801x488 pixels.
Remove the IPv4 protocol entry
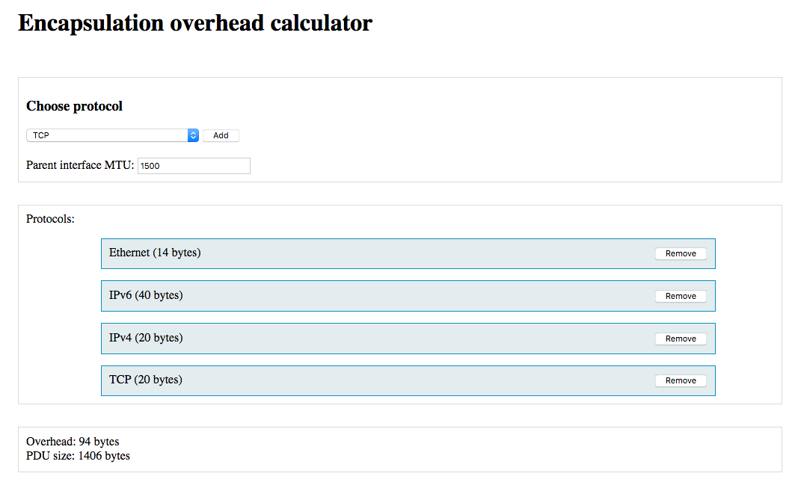click(681, 339)
